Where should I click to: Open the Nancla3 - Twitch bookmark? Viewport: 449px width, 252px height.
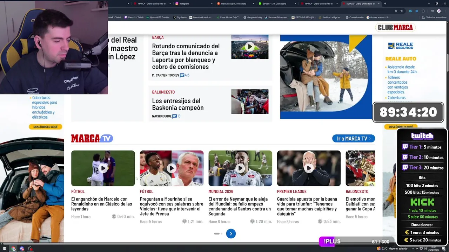(134, 17)
